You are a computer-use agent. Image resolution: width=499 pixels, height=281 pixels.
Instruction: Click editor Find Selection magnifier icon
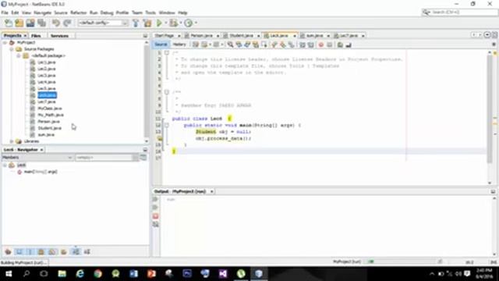(x=230, y=45)
